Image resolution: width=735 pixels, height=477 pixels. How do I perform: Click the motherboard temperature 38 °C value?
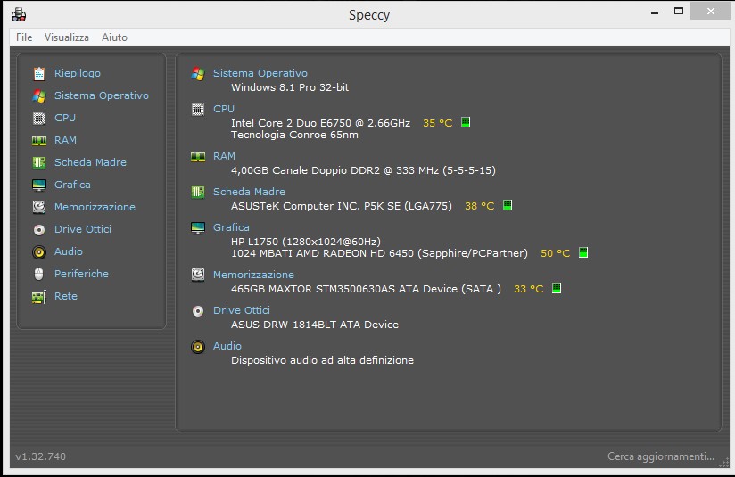(x=480, y=206)
